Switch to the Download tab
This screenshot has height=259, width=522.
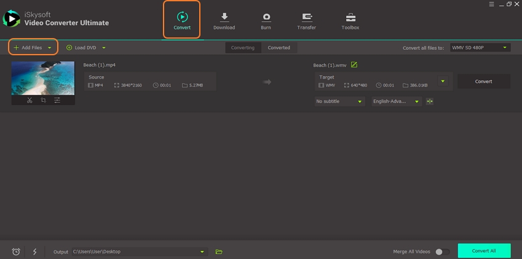point(224,21)
